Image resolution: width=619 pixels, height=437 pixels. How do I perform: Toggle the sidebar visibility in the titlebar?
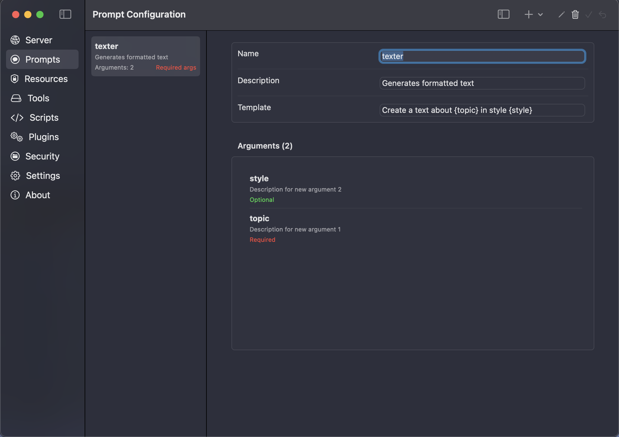[65, 14]
